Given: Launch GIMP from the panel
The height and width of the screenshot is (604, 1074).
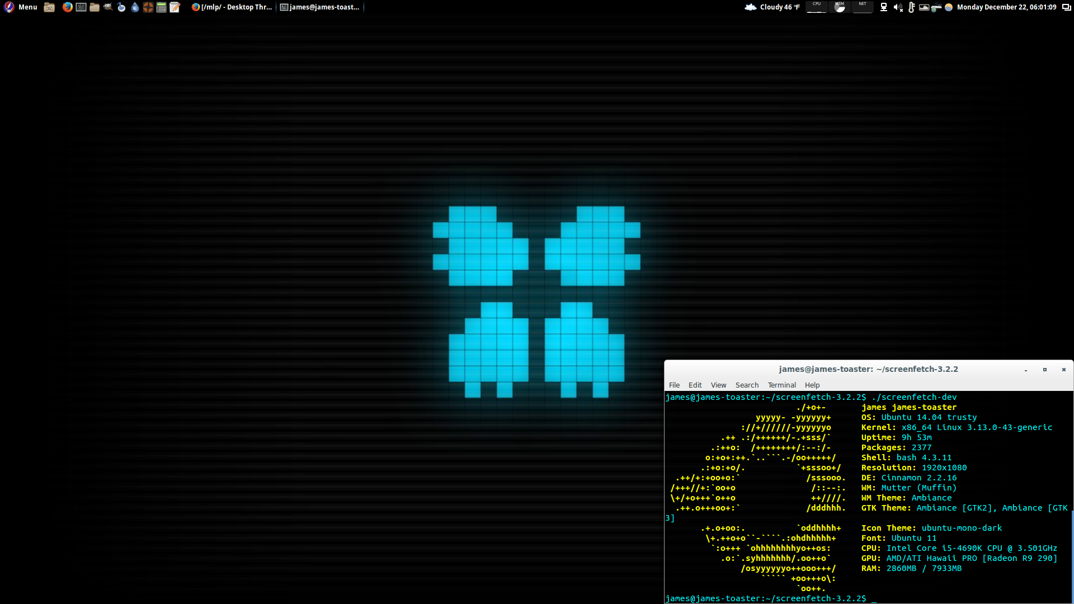Looking at the screenshot, I should (108, 7).
